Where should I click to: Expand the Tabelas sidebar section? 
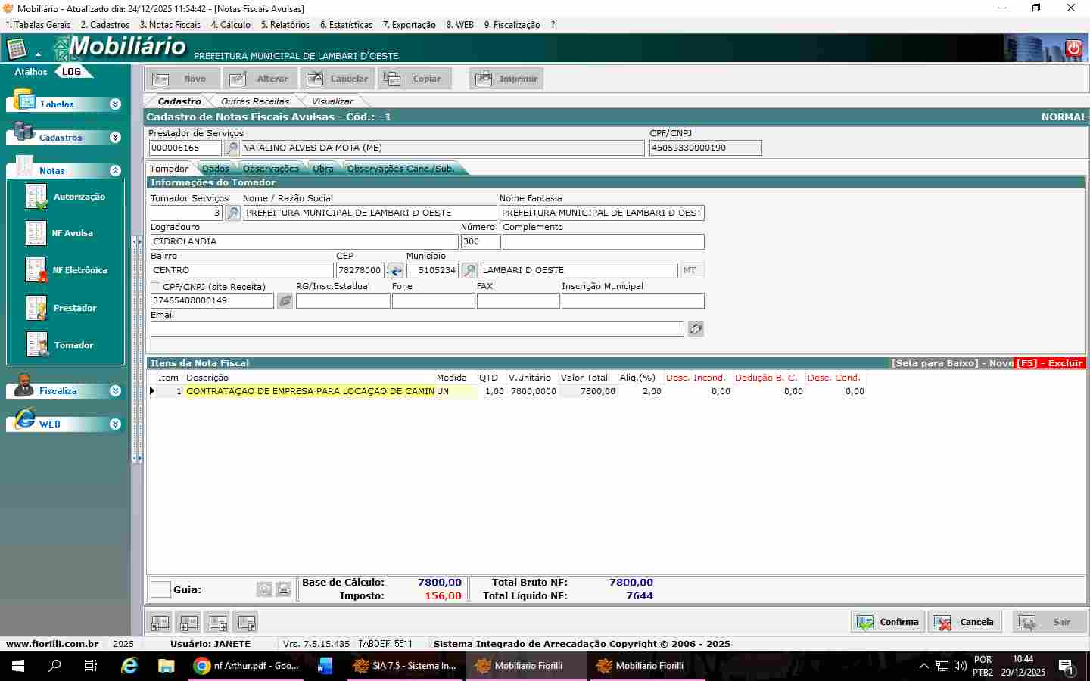pyautogui.click(x=115, y=104)
